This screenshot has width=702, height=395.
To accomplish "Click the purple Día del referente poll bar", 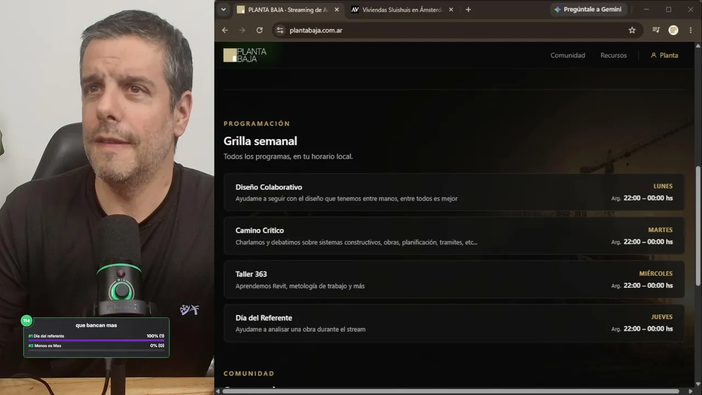I will point(96,341).
